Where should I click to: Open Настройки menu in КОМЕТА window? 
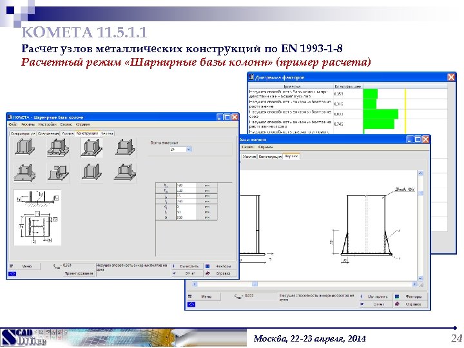(47, 124)
